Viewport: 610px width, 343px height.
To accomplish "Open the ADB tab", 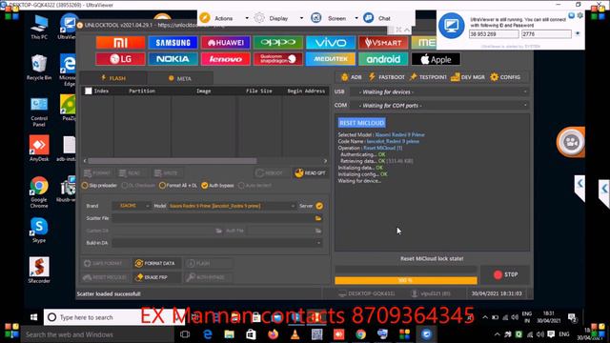I will 352,77.
